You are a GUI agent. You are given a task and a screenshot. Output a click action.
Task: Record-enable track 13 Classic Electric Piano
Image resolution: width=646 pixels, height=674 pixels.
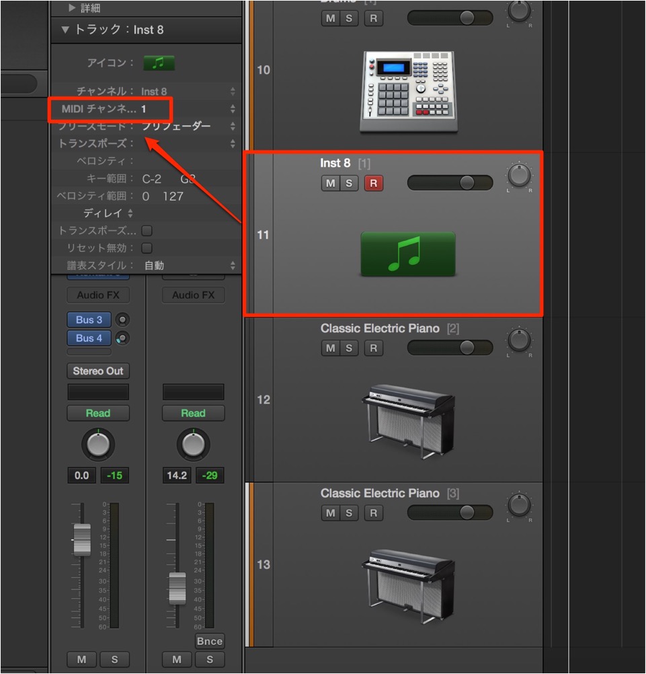[x=373, y=513]
